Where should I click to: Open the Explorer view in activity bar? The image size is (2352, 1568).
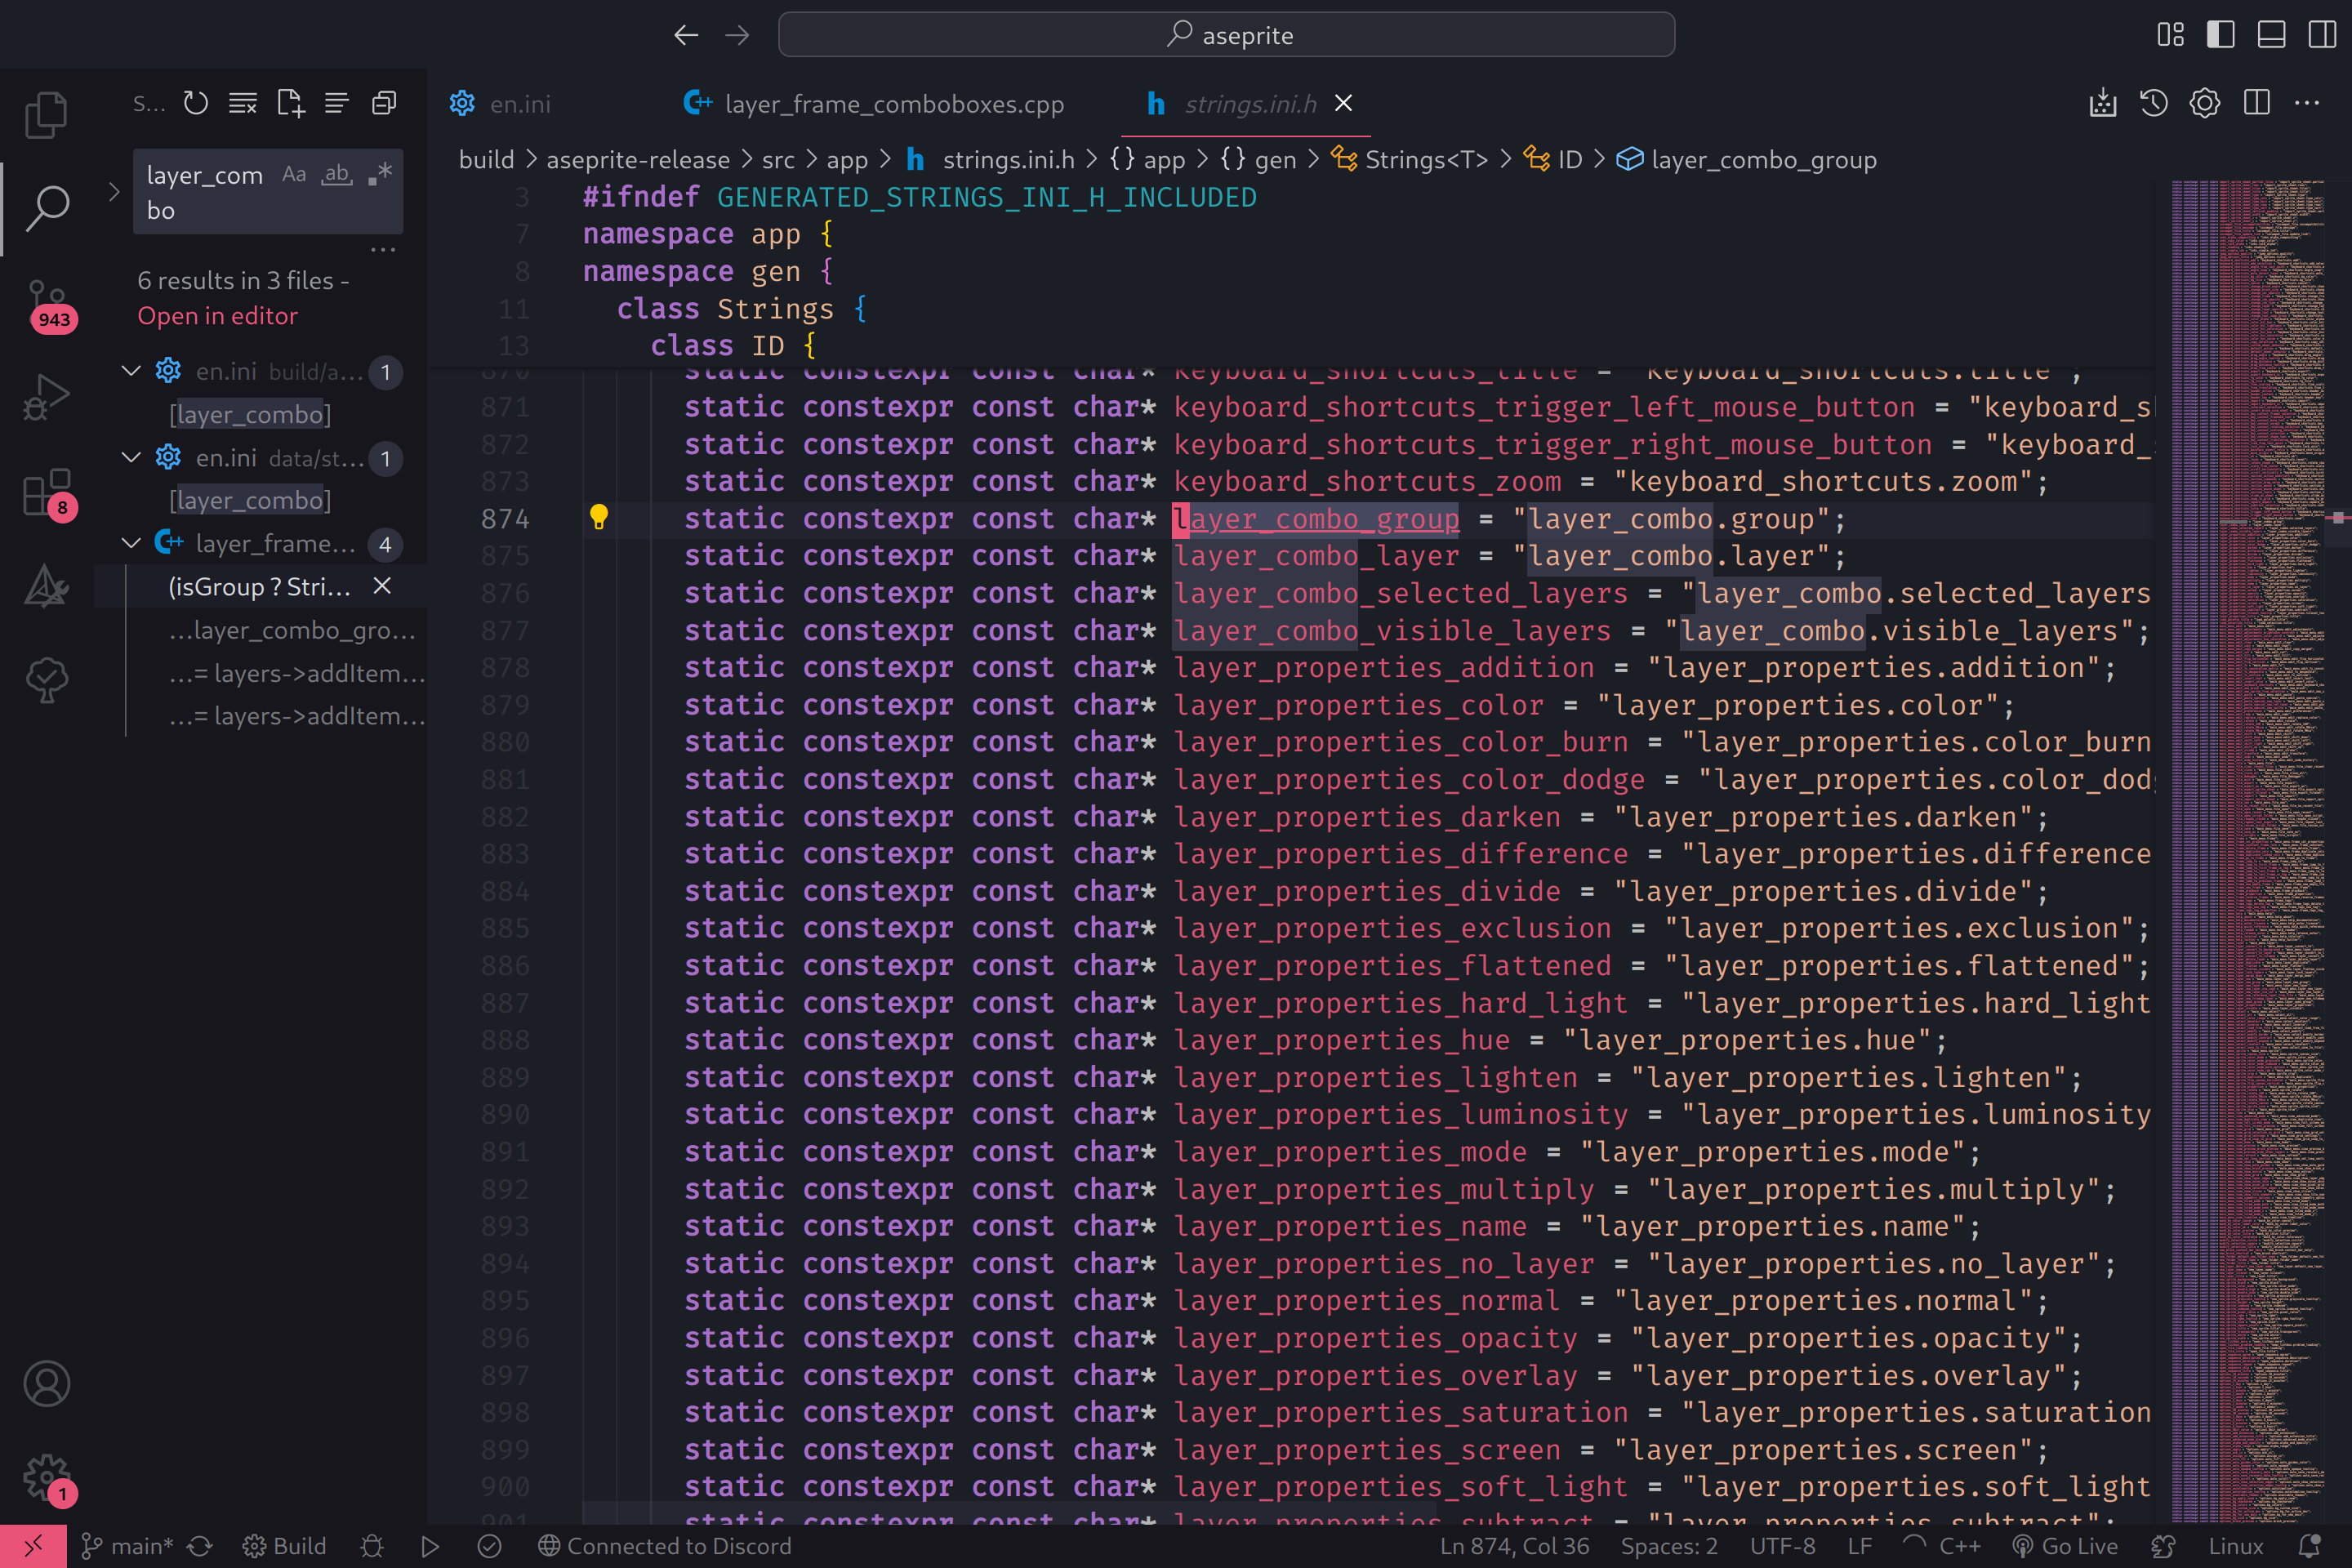click(x=46, y=114)
